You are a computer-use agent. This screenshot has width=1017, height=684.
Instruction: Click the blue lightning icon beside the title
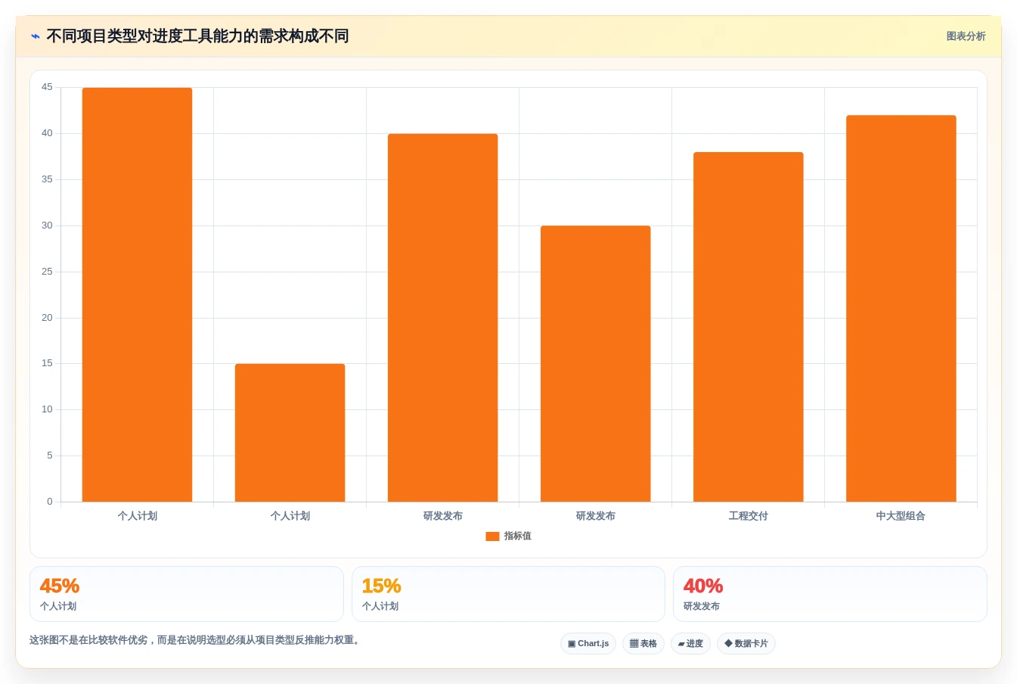[35, 36]
